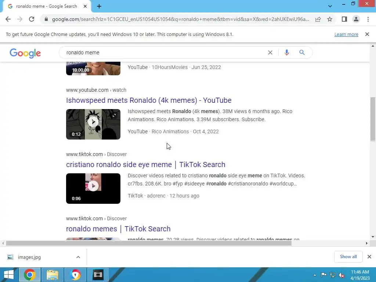This screenshot has height=282, width=376.
Task: Play the 10:00:00 video thumbnail
Action: point(93,68)
